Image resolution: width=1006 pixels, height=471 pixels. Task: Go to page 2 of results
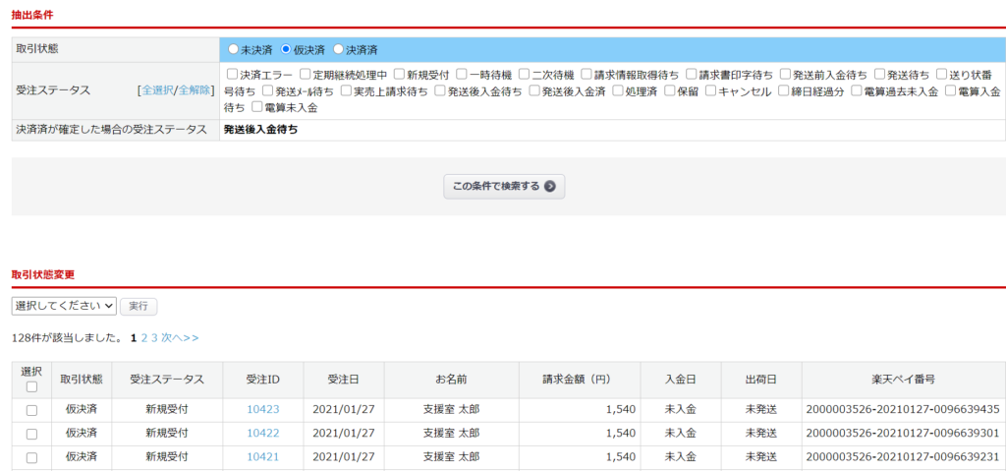[144, 337]
